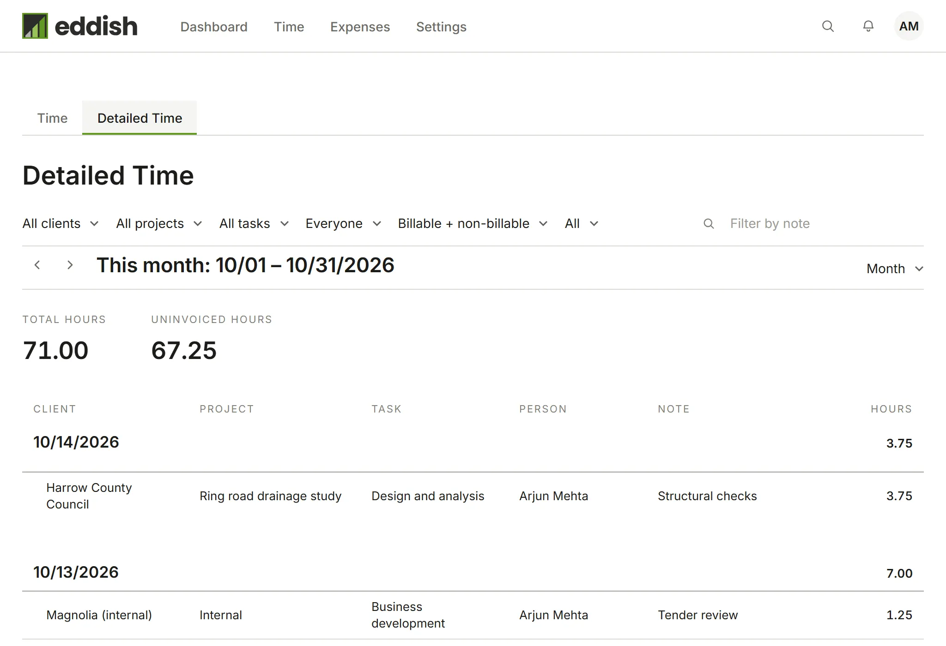Click the 67.25 uninvoiced hours value
The width and height of the screenshot is (946, 646).
[x=184, y=350]
